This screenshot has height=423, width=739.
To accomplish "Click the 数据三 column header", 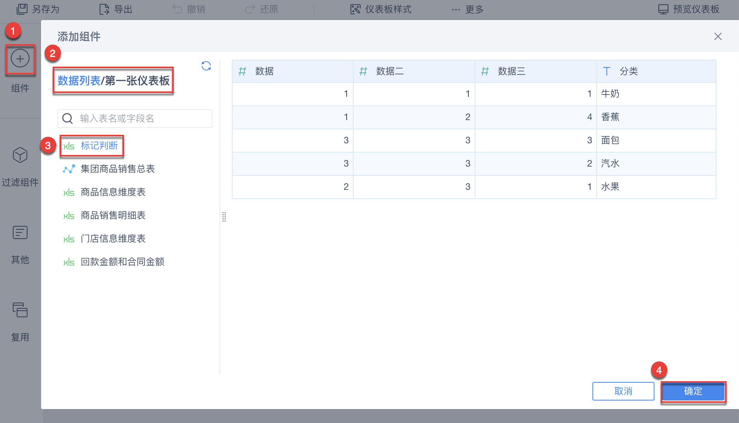I will click(x=536, y=71).
